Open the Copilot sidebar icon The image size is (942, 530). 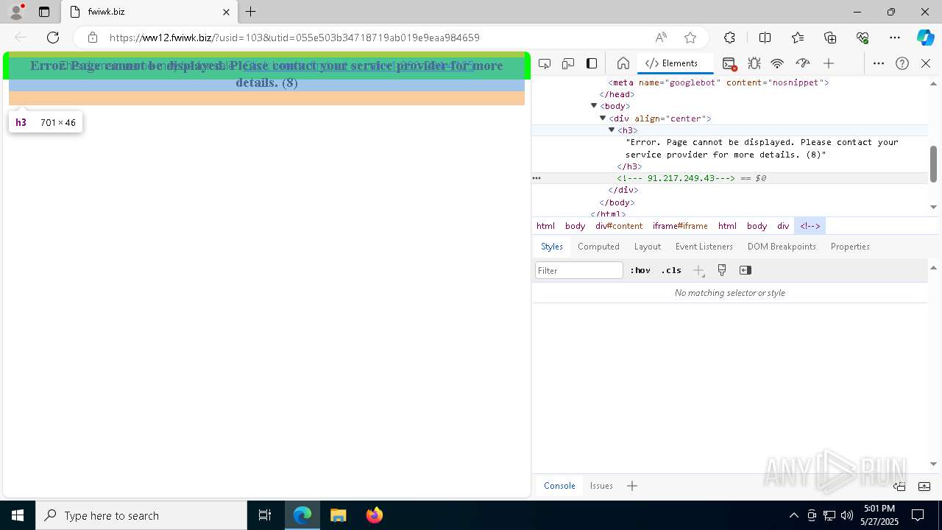tap(925, 38)
